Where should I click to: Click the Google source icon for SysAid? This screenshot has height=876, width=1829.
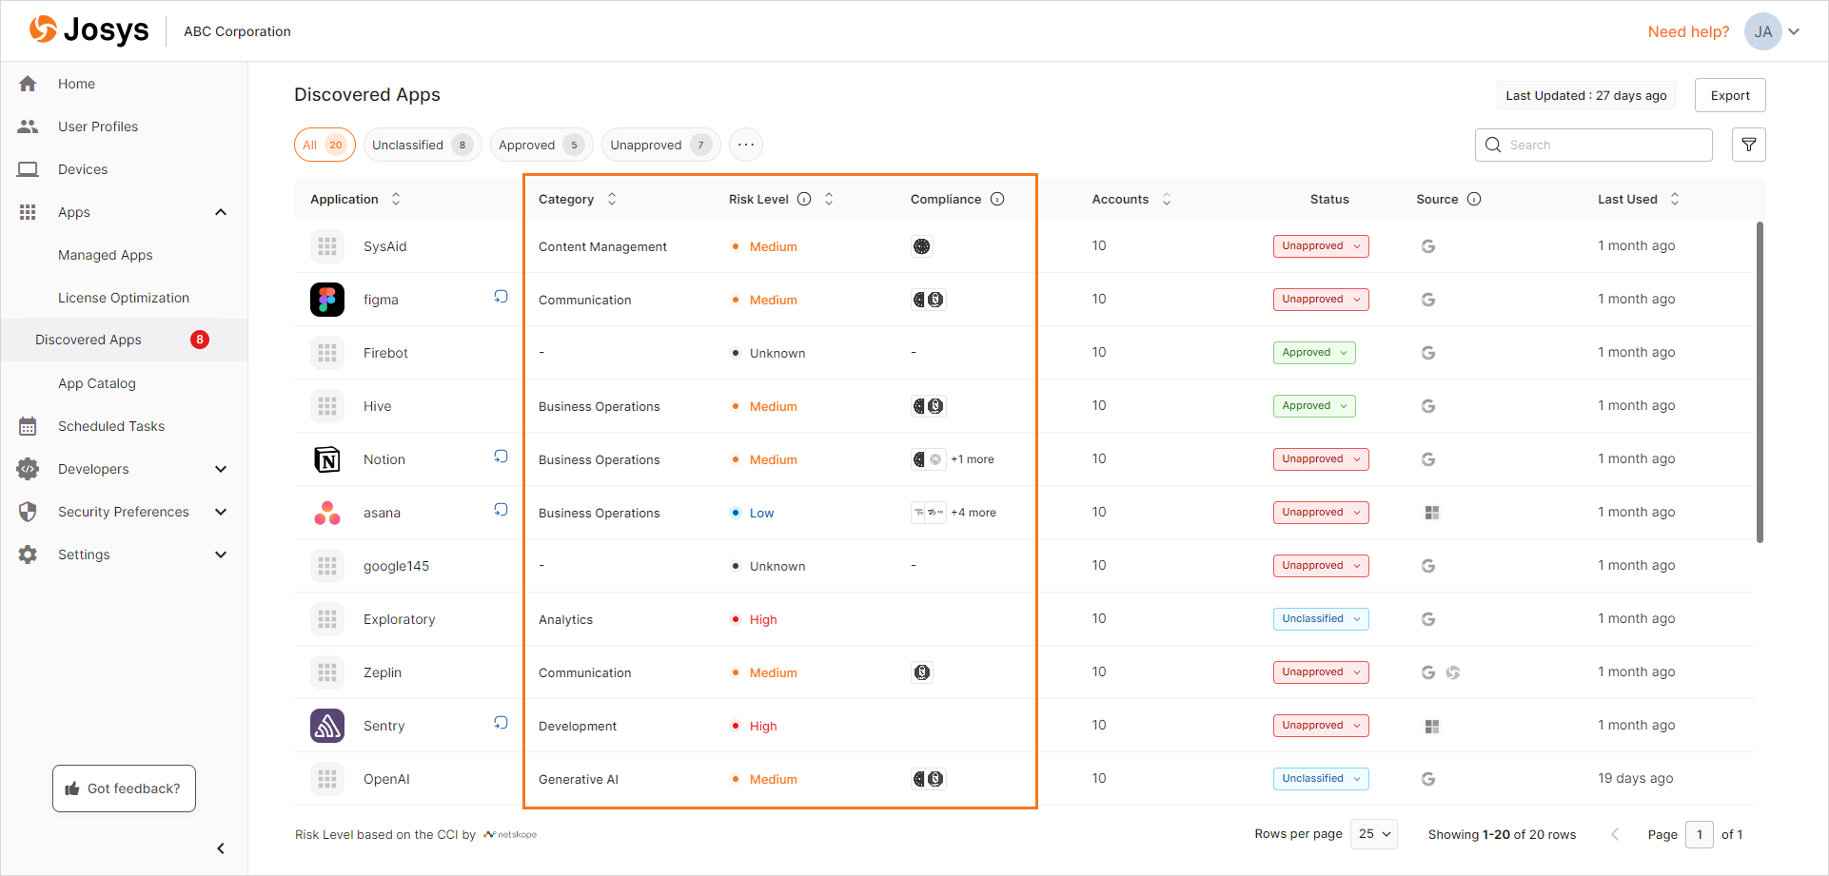click(x=1428, y=246)
